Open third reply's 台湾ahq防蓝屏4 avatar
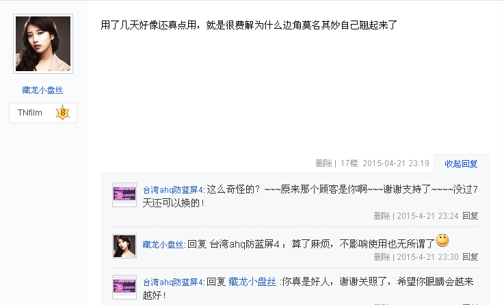The height and width of the screenshot is (305, 504). 124,287
